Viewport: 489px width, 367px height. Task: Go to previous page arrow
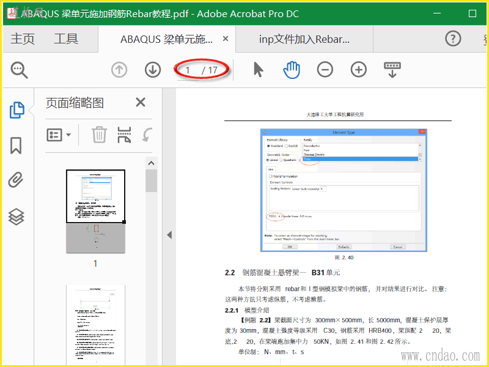tap(119, 70)
